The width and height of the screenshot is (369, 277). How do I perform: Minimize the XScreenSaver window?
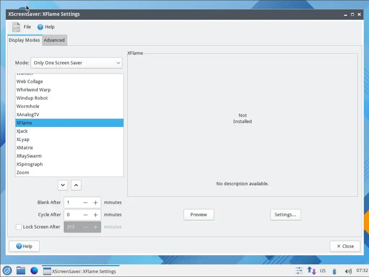[346, 14]
